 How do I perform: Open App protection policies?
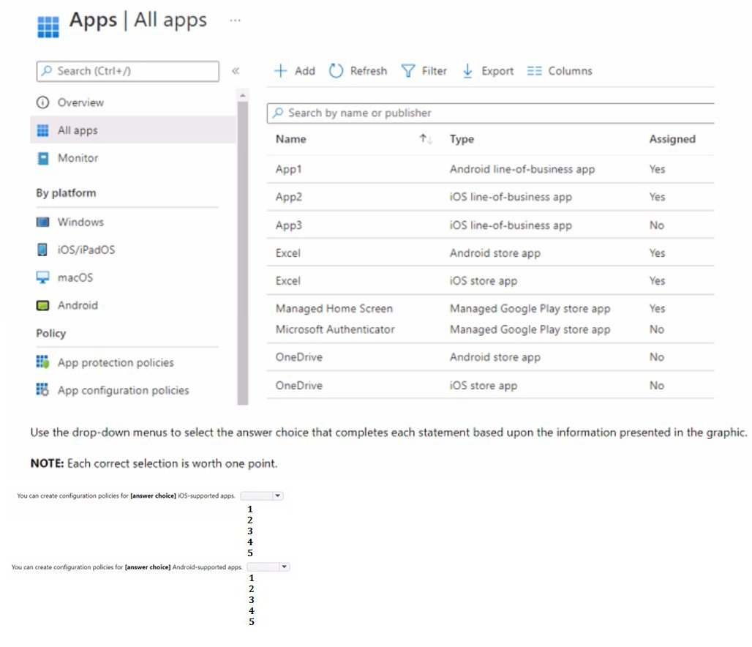(x=116, y=362)
